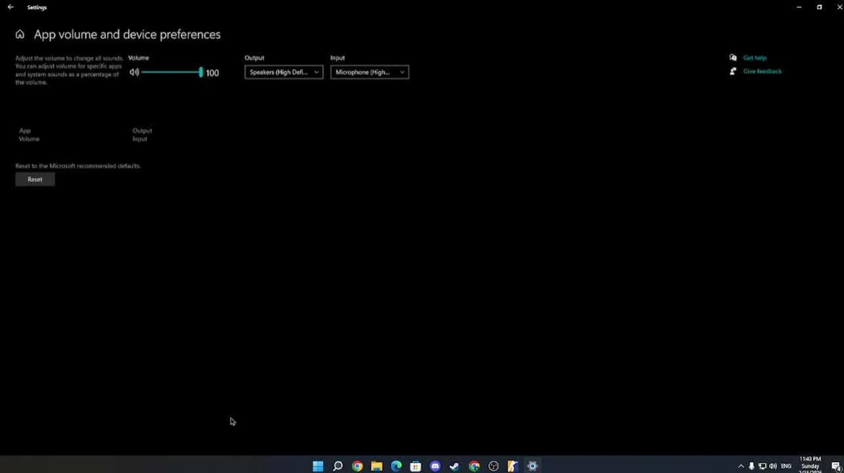844x473 pixels.
Task: Open Microsoft Store from taskbar
Action: tap(415, 466)
